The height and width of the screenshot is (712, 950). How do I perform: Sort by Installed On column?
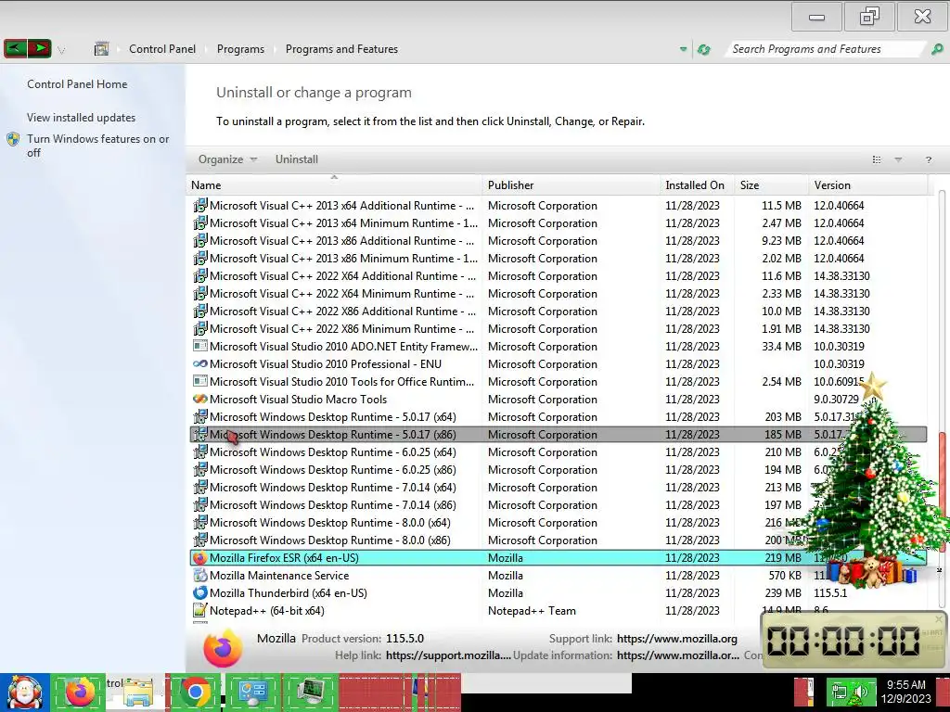click(x=697, y=185)
